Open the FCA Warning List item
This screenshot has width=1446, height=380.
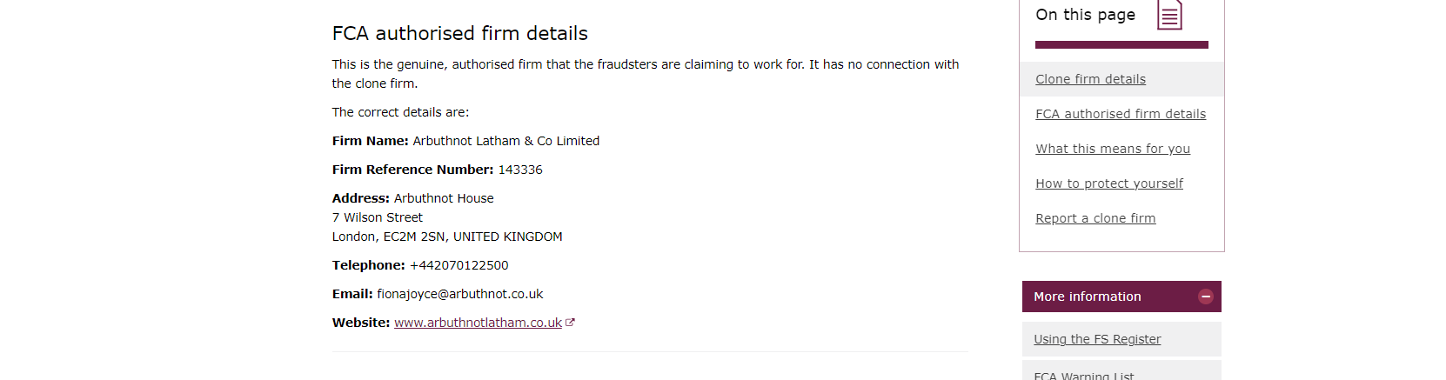(1084, 375)
